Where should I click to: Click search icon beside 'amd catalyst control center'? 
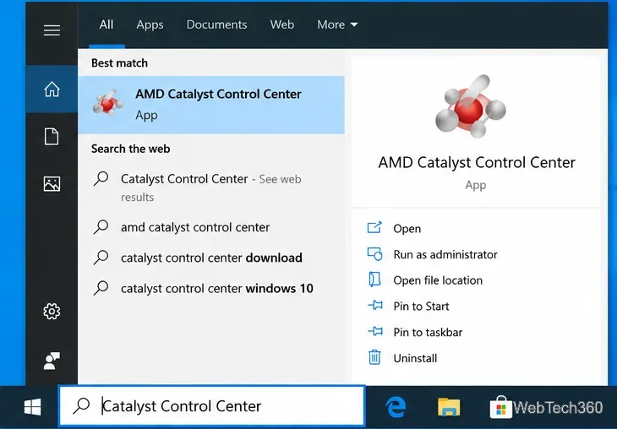(x=101, y=227)
